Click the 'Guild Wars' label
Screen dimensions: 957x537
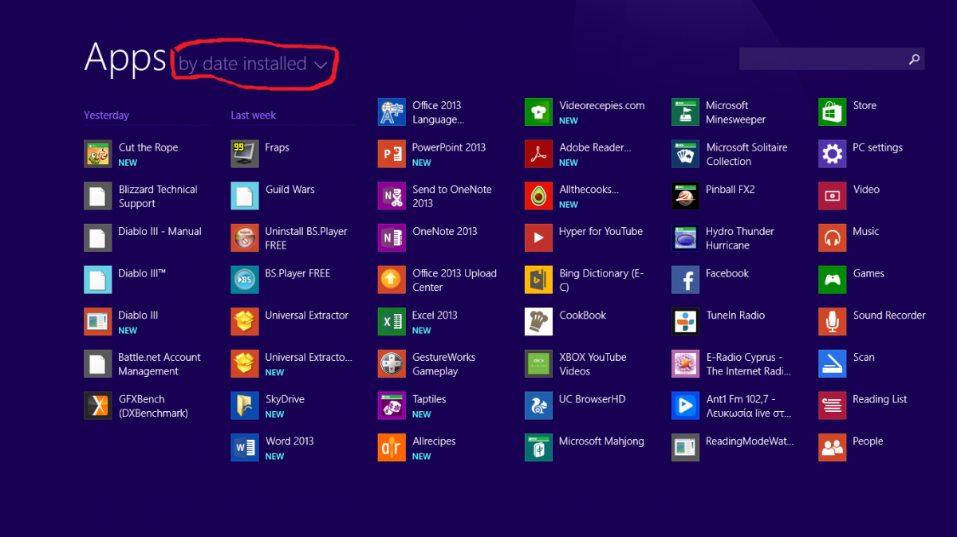click(289, 190)
